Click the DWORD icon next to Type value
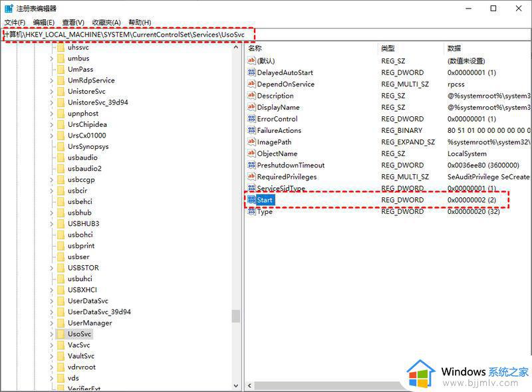The width and height of the screenshot is (532, 392). 251,211
